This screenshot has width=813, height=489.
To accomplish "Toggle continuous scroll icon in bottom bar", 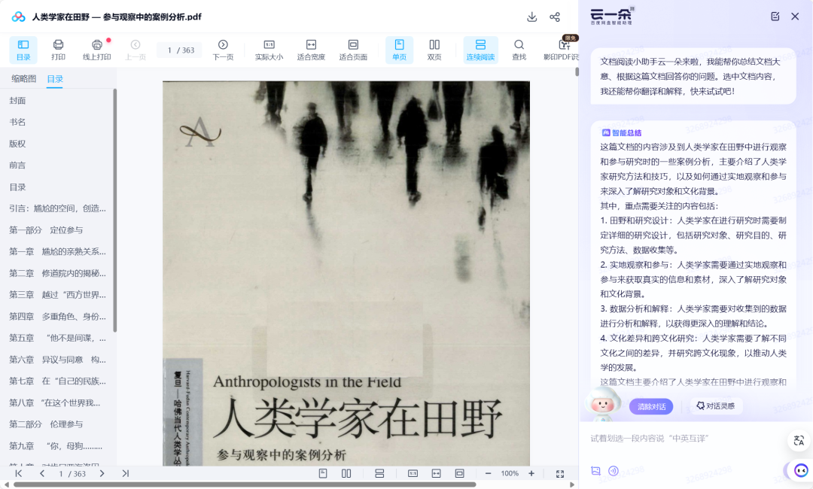I will [379, 473].
